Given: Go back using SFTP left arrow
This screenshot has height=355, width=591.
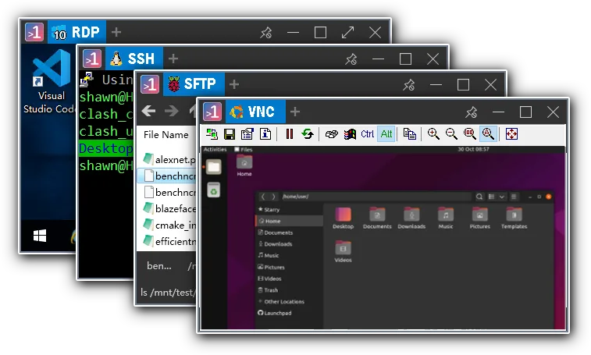Looking at the screenshot, I should click(148, 111).
